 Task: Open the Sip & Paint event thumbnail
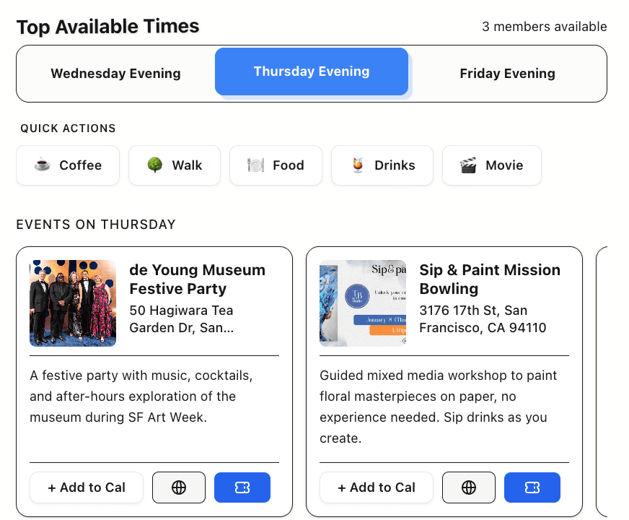point(363,303)
